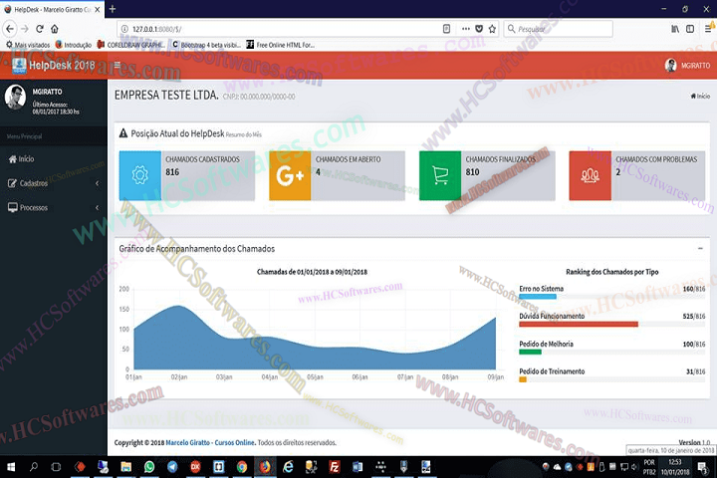Go to the browser home page
This screenshot has height=478, width=717.
[55, 29]
